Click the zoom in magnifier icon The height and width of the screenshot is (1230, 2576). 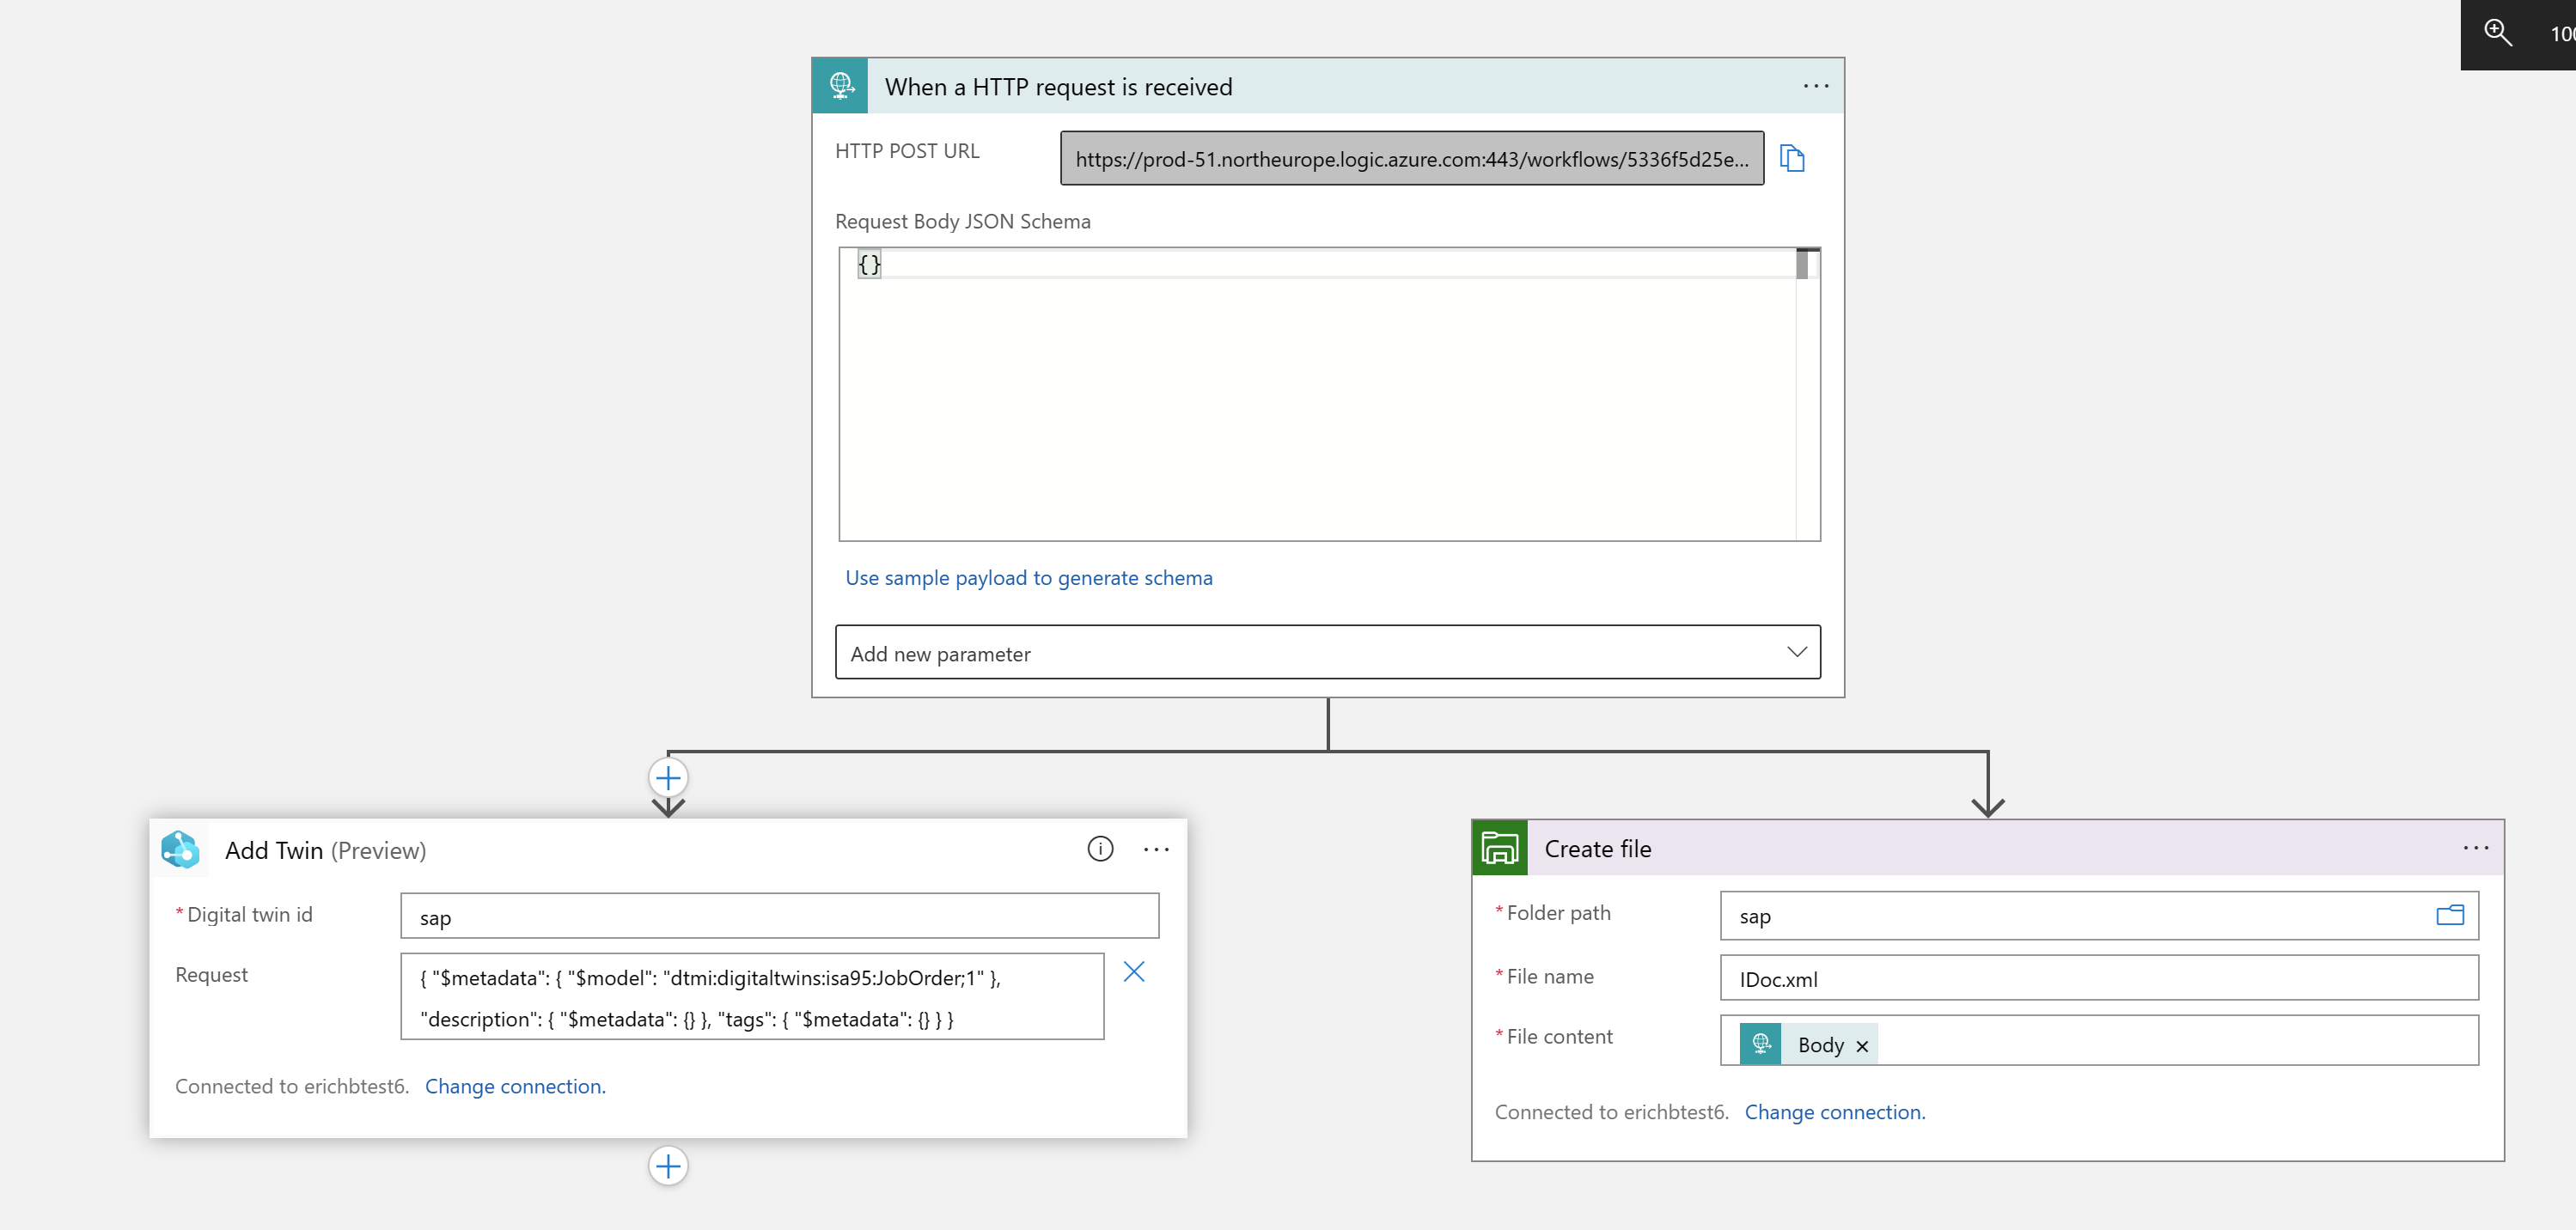[2497, 32]
